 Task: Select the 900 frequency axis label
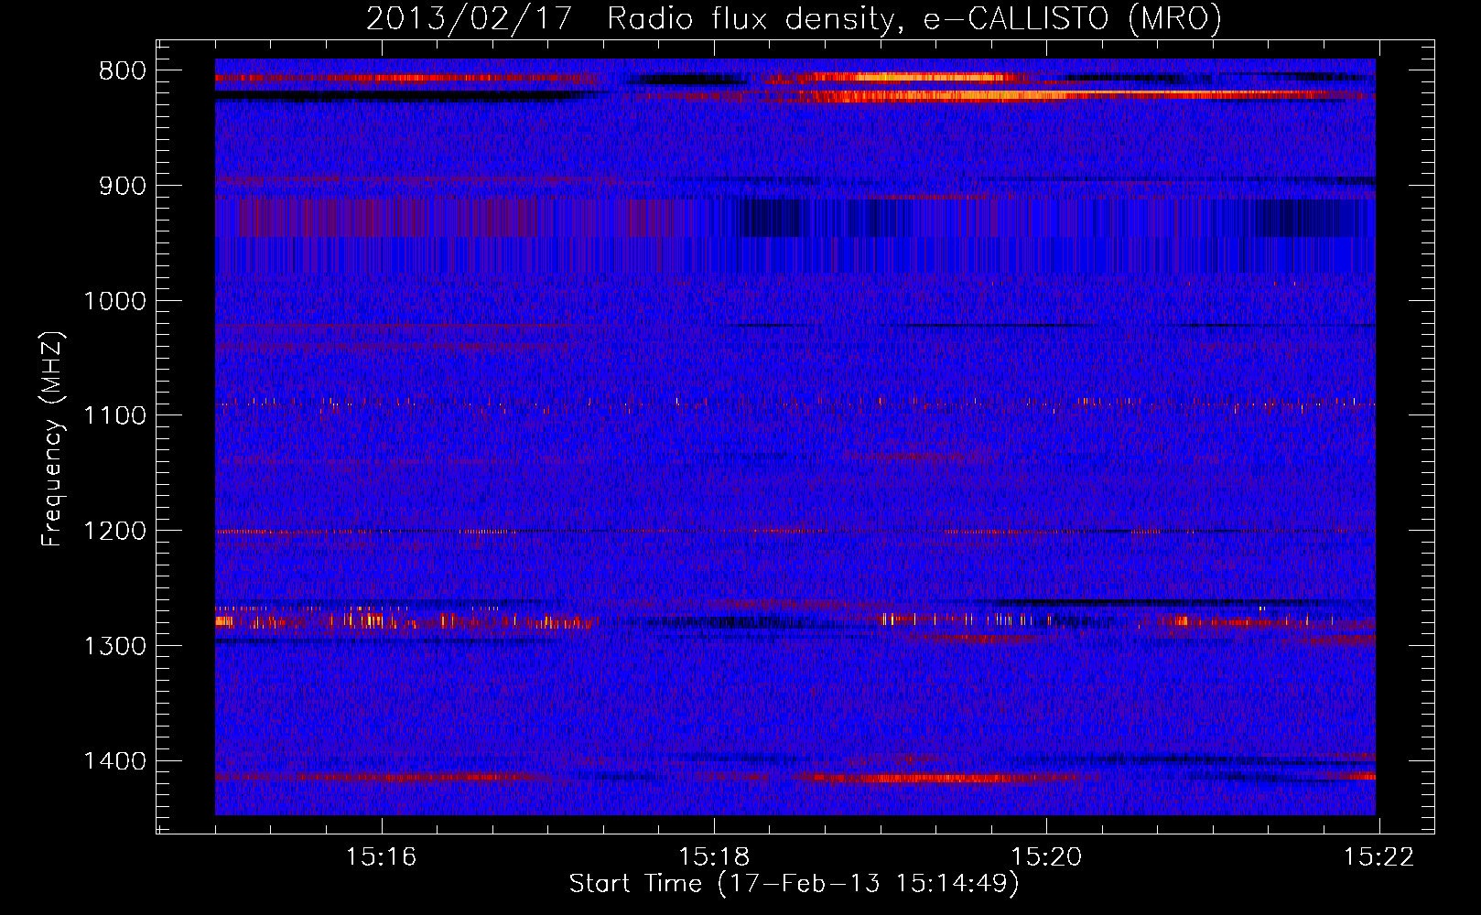point(123,186)
